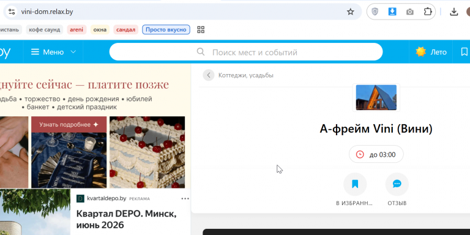
Task: Open the 'кофе саунд' bookmark
Action: pyautogui.click(x=44, y=29)
